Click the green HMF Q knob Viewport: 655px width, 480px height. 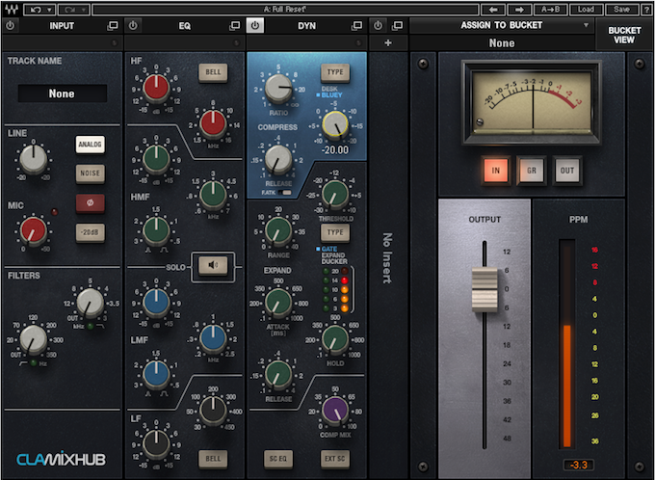[156, 231]
